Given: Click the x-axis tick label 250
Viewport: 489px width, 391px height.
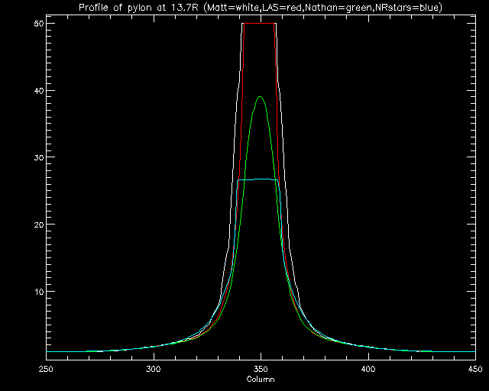Looking at the screenshot, I should 46,370.
